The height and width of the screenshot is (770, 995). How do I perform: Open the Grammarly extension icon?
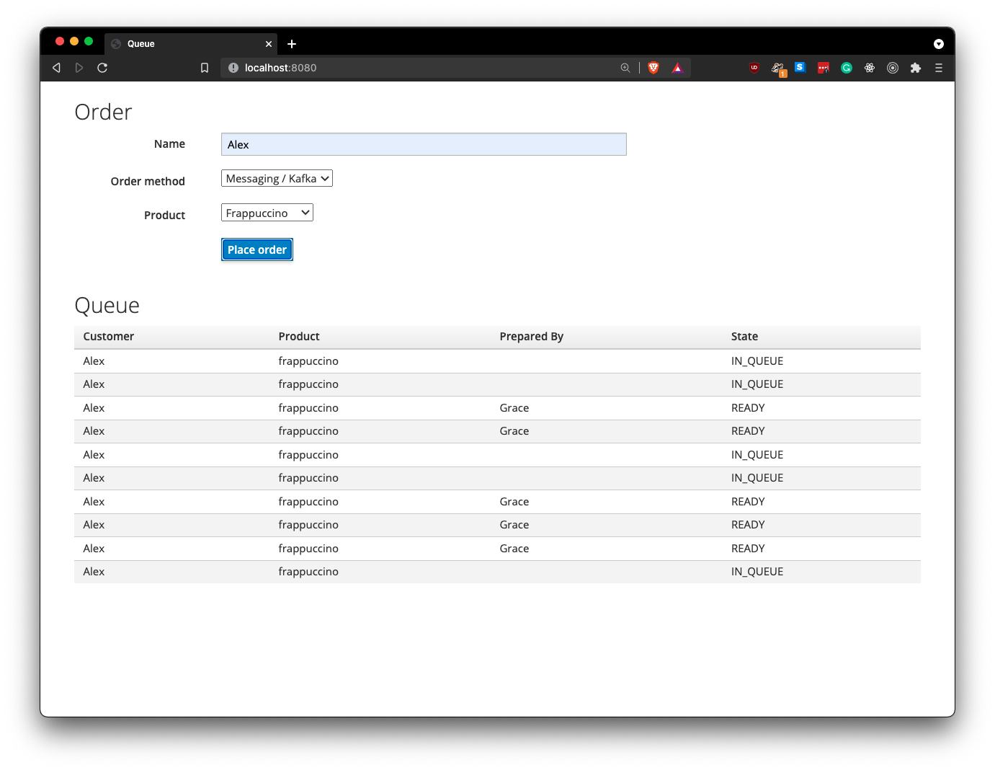847,68
